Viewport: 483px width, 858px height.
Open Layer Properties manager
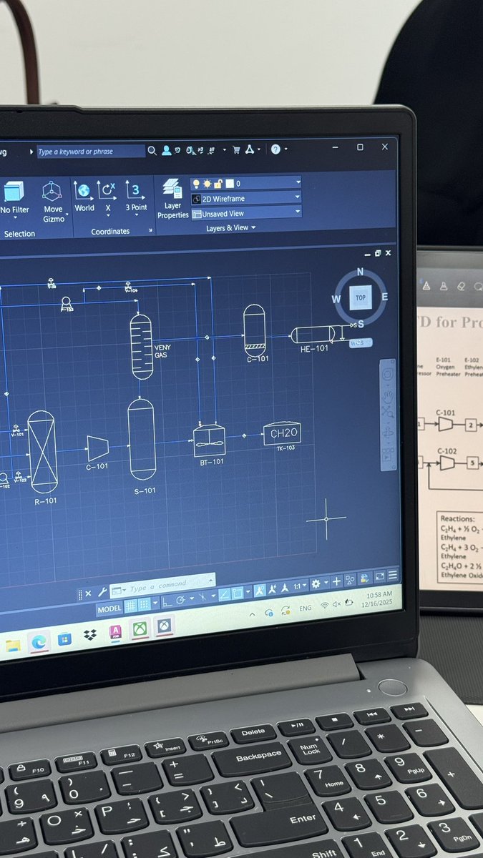coord(172,199)
